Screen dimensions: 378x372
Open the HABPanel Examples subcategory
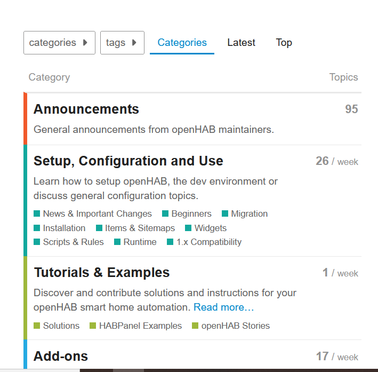(x=140, y=326)
